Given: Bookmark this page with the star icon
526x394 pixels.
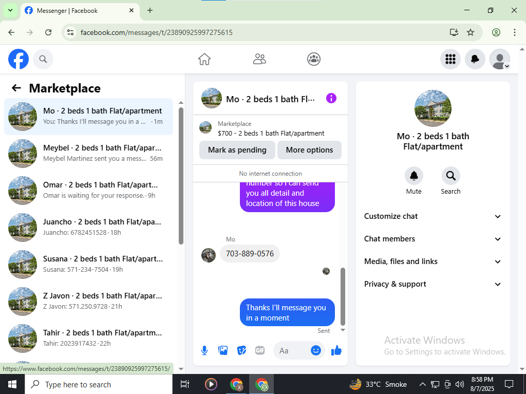Looking at the screenshot, I should pyautogui.click(x=471, y=32).
